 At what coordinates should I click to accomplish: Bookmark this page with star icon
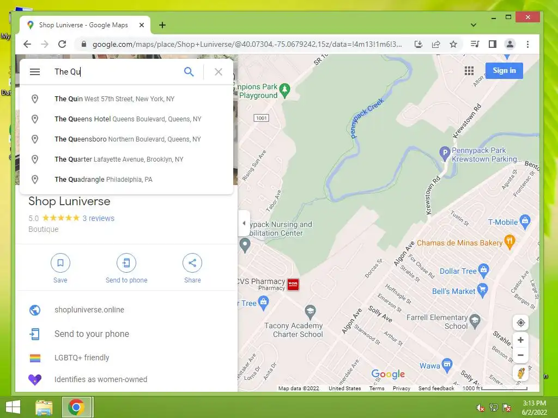453,44
